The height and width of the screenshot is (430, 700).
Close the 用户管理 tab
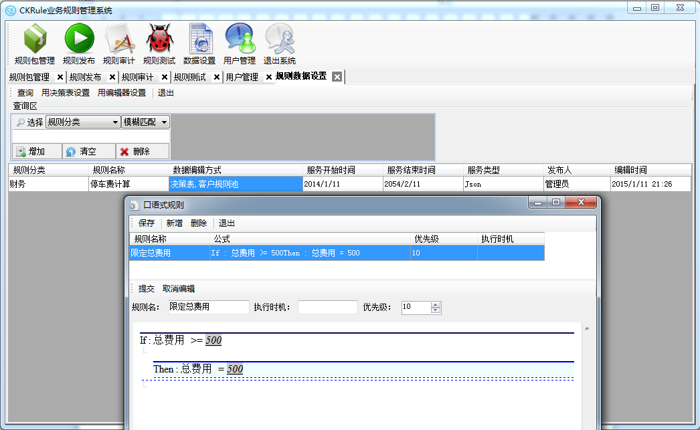(x=269, y=77)
